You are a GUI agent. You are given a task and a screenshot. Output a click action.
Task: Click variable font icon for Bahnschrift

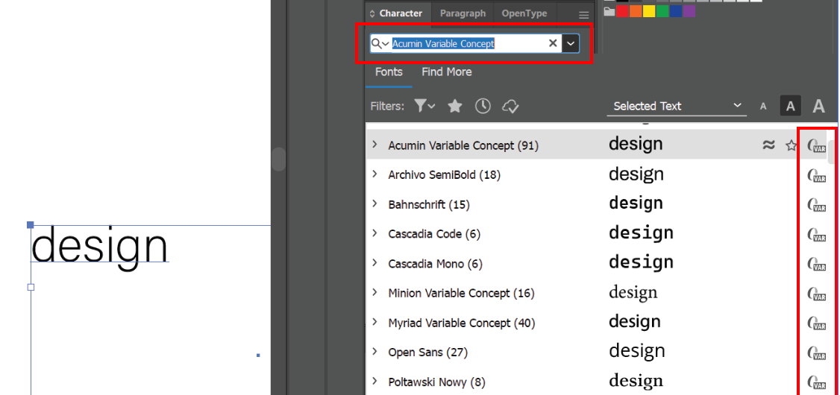[x=816, y=205]
